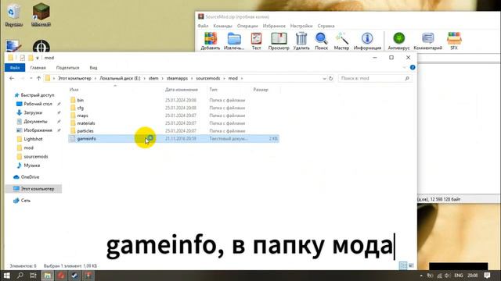
Task: Open WinRAR Файл menu
Action: tap(203, 26)
